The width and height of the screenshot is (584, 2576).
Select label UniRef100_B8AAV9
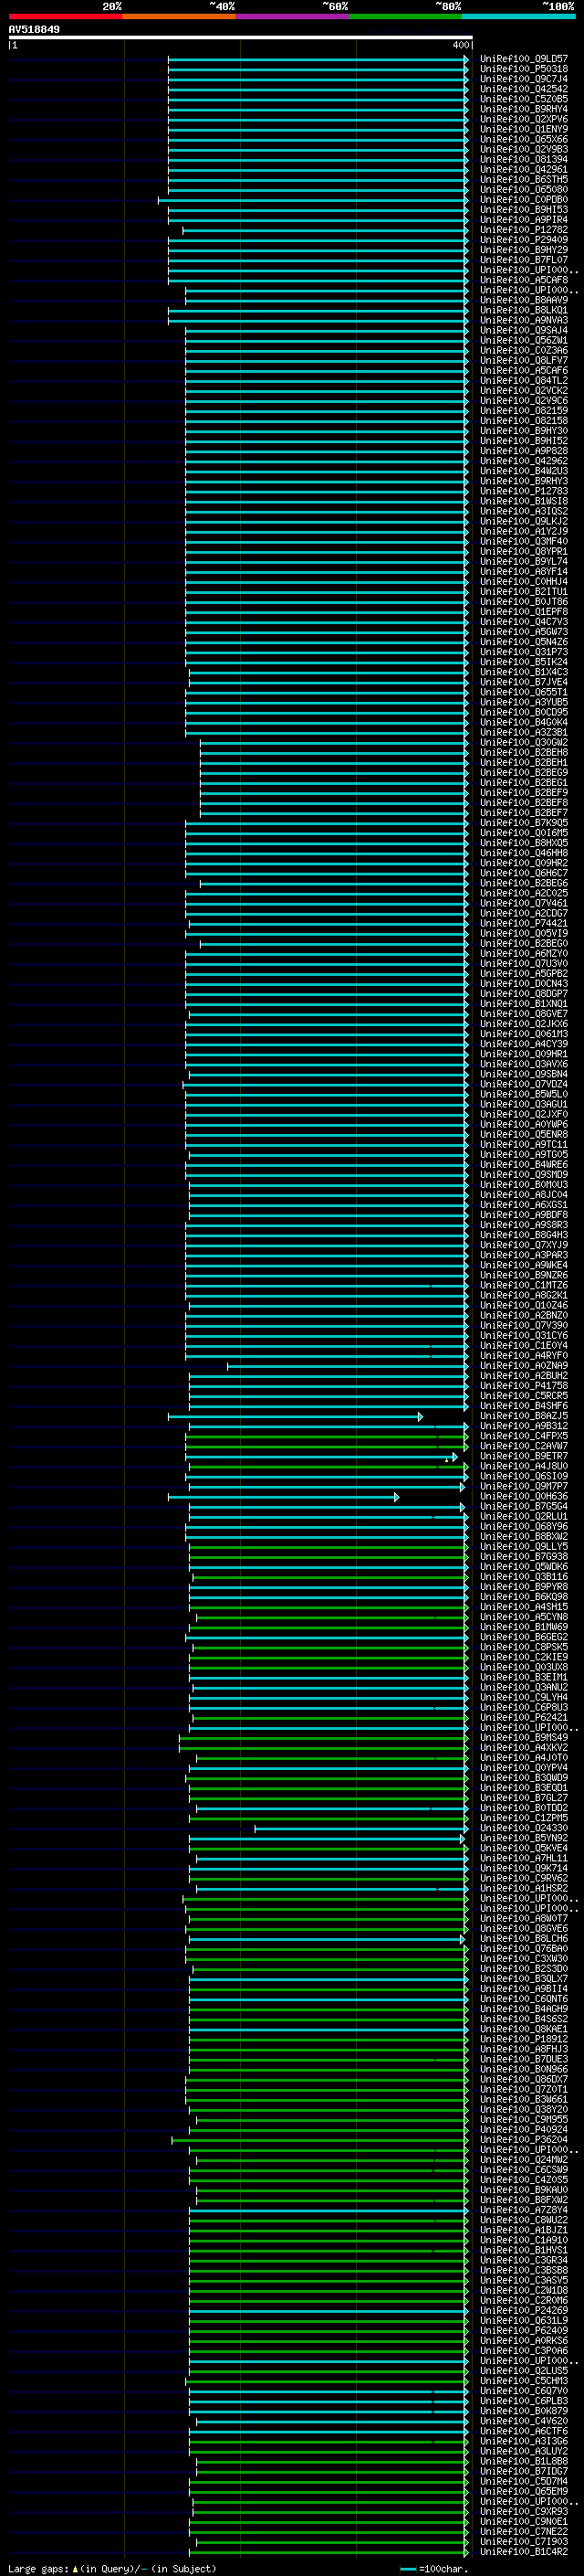coord(523,300)
